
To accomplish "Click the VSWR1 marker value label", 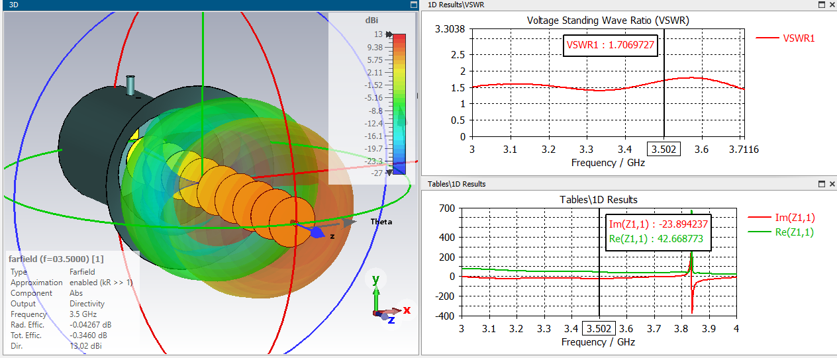I will (611, 46).
